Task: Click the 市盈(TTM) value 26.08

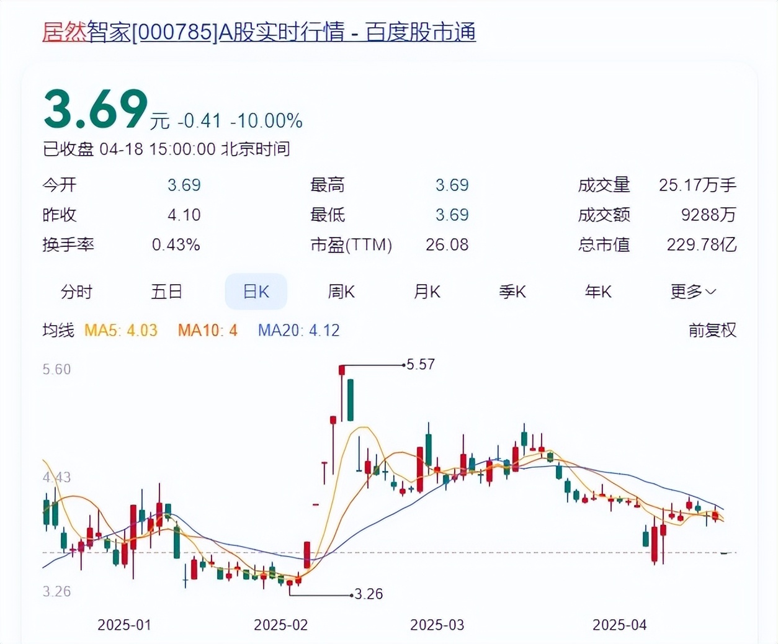Action: click(447, 244)
